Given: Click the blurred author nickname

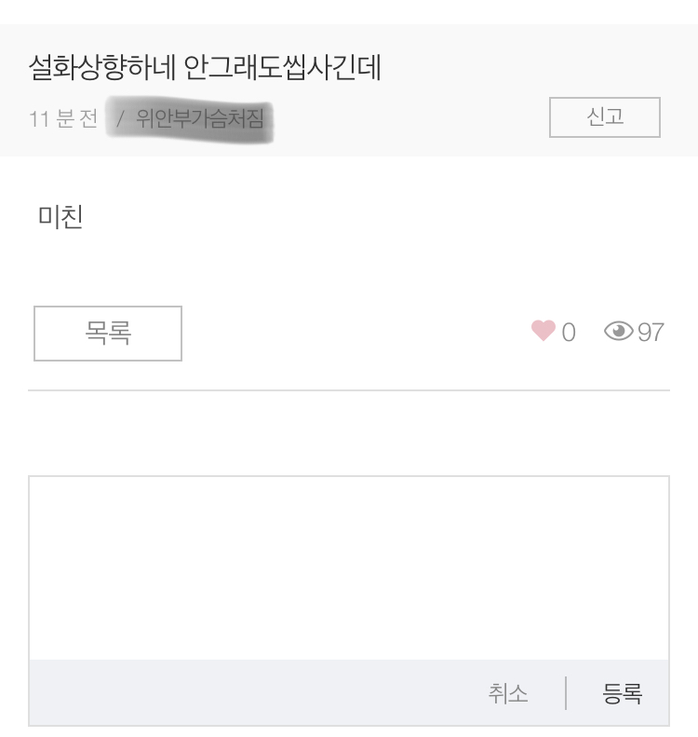Looking at the screenshot, I should click(x=200, y=118).
